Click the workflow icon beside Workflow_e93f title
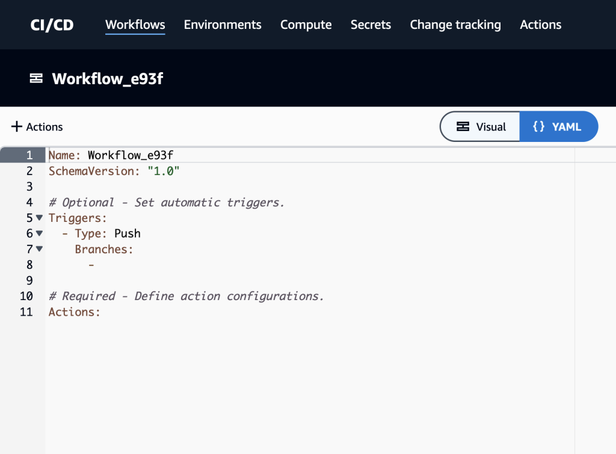 coord(36,79)
